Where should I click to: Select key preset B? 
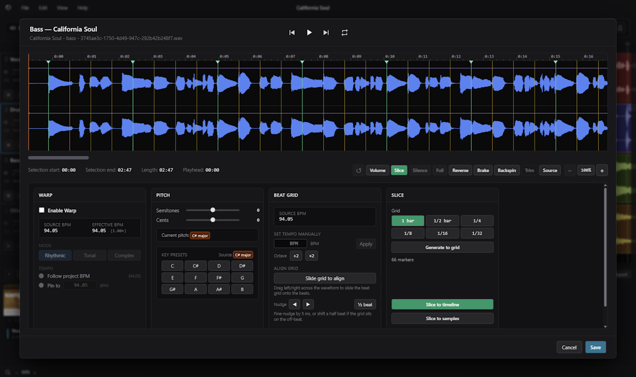click(x=242, y=289)
